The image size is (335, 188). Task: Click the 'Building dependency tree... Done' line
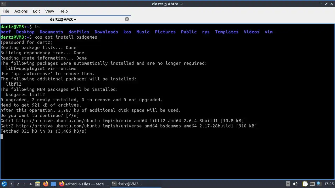point(42,53)
